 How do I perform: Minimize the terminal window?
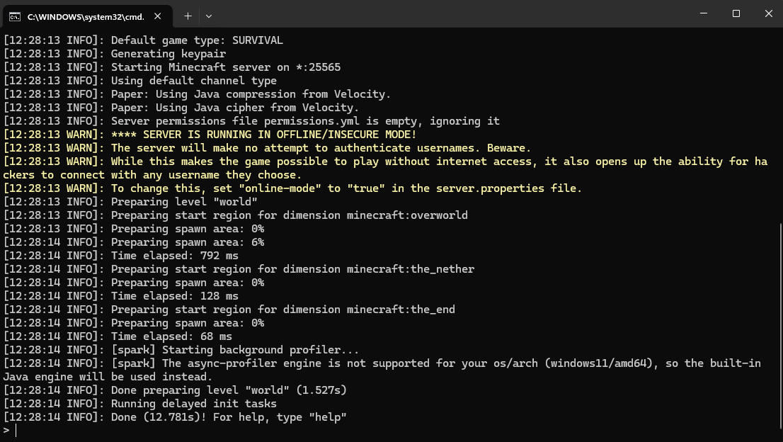704,13
